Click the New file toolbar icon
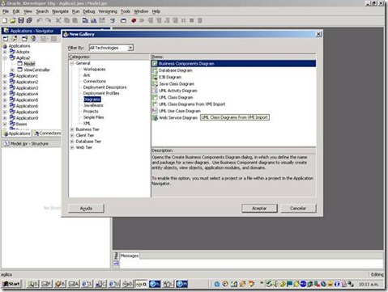388x292 pixels. [5, 20]
